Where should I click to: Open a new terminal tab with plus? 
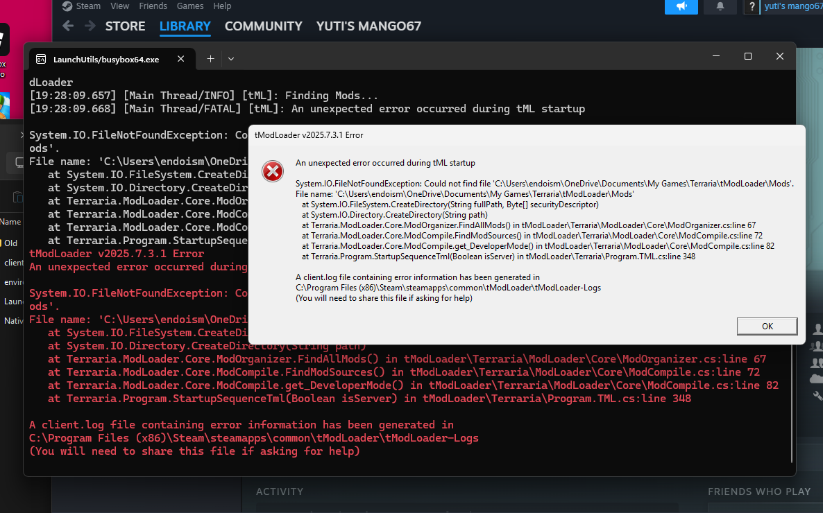pos(210,59)
